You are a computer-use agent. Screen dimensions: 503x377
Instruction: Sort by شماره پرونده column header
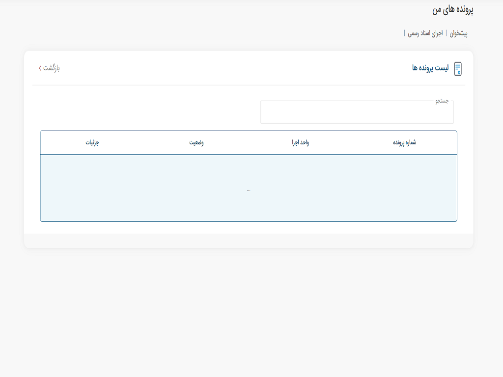(404, 142)
